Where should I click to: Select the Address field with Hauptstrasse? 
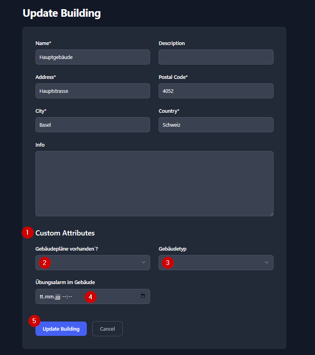pos(92,91)
